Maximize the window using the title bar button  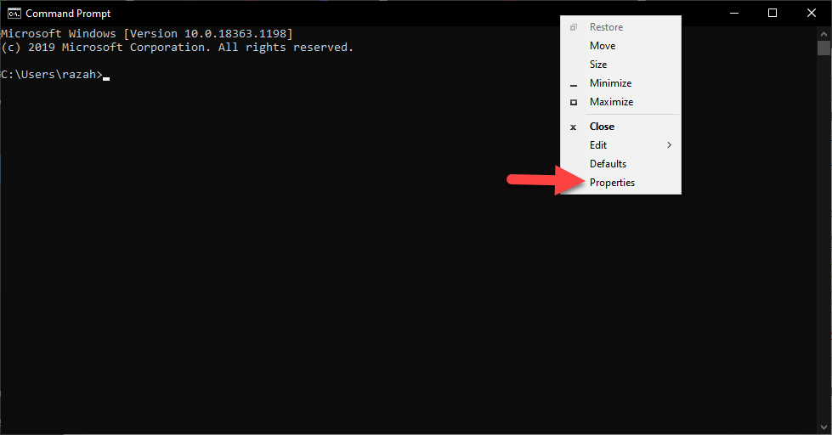coord(773,13)
